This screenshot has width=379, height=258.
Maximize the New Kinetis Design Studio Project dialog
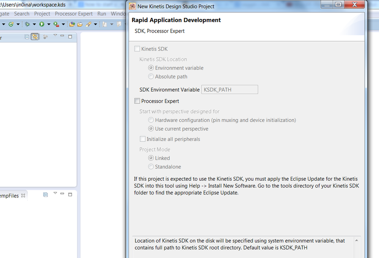338,4
